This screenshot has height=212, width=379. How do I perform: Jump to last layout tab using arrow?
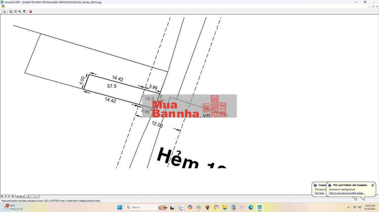(13, 196)
